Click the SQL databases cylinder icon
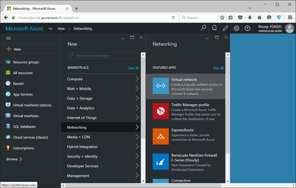 pyautogui.click(x=8, y=126)
